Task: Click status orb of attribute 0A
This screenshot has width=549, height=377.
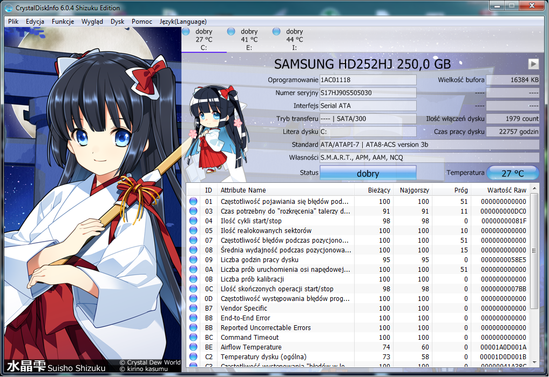Action: click(193, 269)
